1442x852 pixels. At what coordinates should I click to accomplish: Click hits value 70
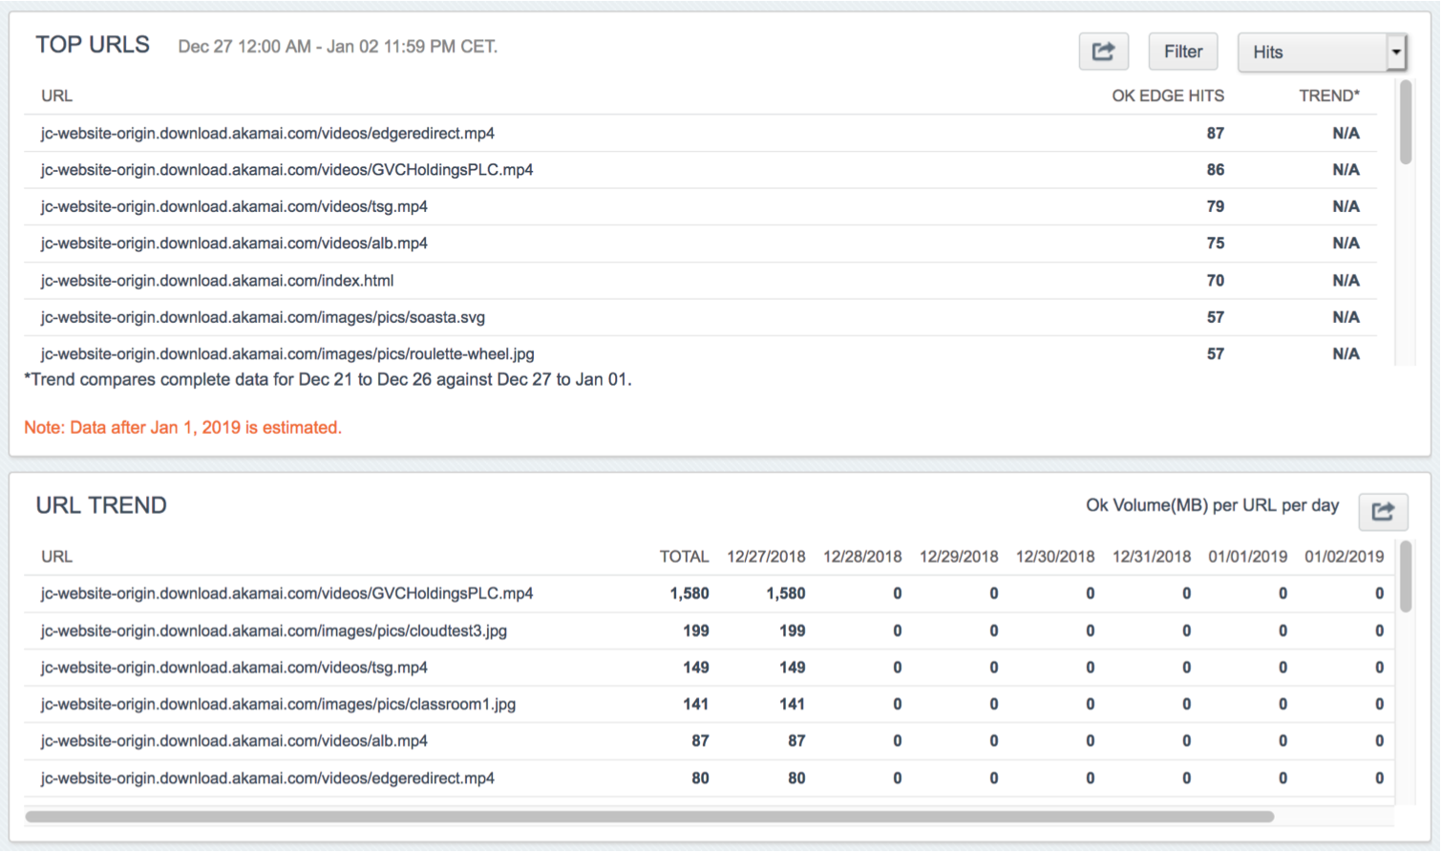pos(1215,281)
